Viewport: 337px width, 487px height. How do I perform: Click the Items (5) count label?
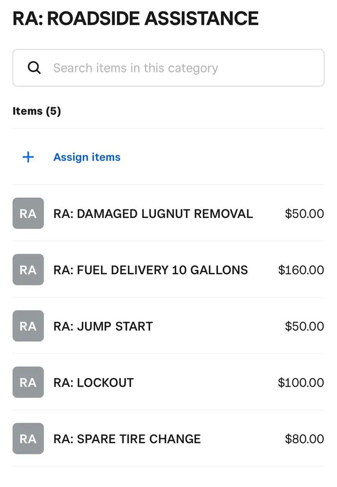[x=37, y=111]
